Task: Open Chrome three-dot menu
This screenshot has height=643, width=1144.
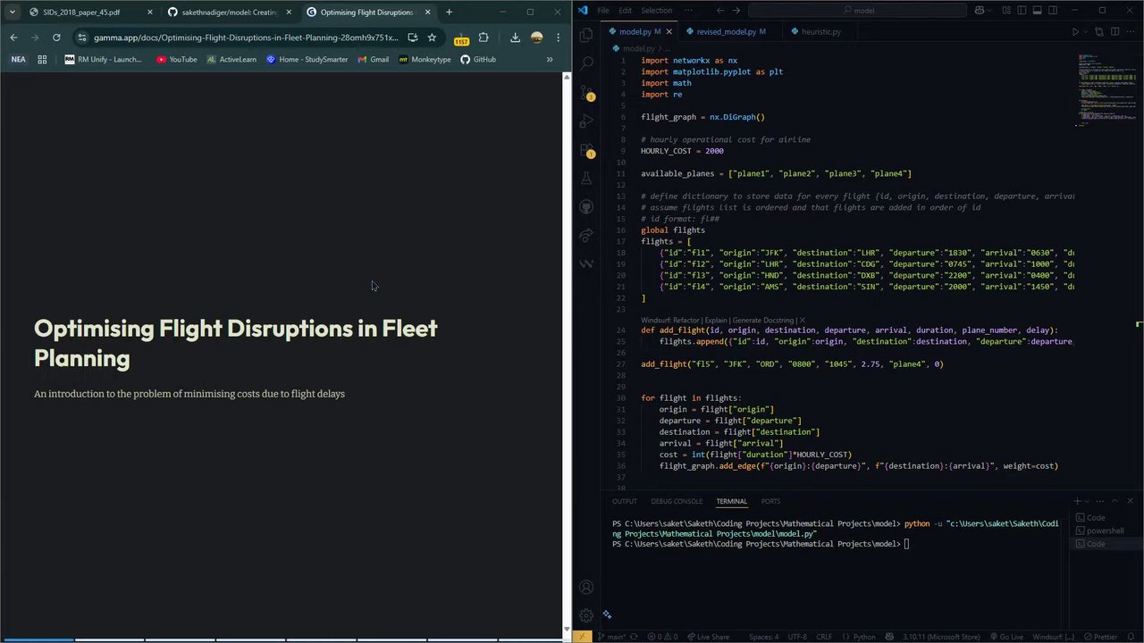Action: point(558,38)
